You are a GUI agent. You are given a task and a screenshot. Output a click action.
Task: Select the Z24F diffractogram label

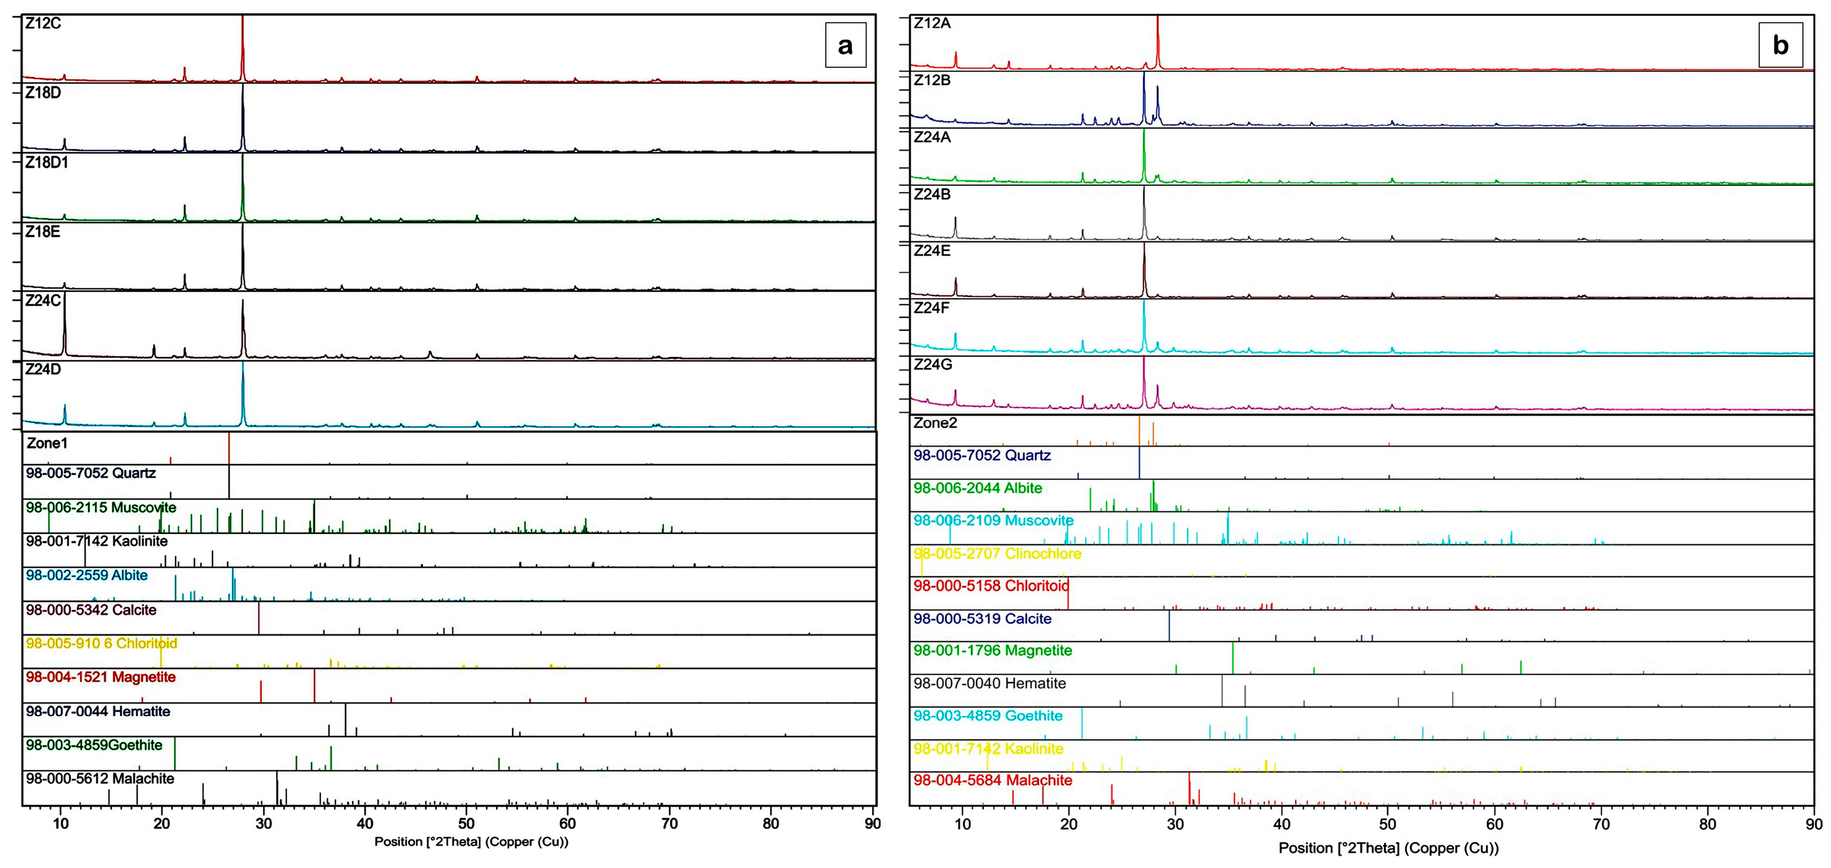(932, 308)
